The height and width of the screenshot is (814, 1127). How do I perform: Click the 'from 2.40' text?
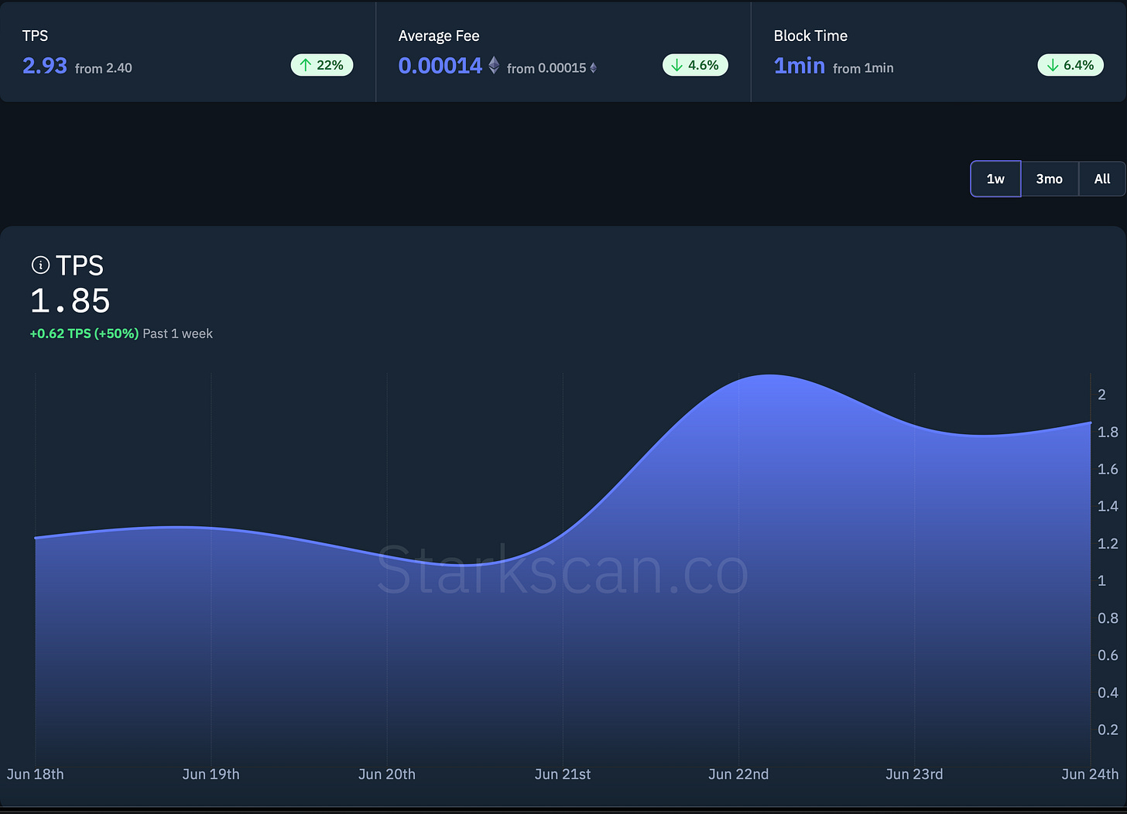(x=104, y=68)
